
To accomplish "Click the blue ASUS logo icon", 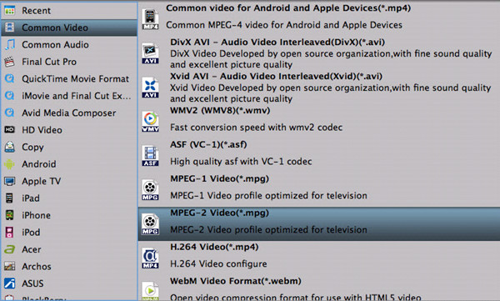I will pos(9,283).
